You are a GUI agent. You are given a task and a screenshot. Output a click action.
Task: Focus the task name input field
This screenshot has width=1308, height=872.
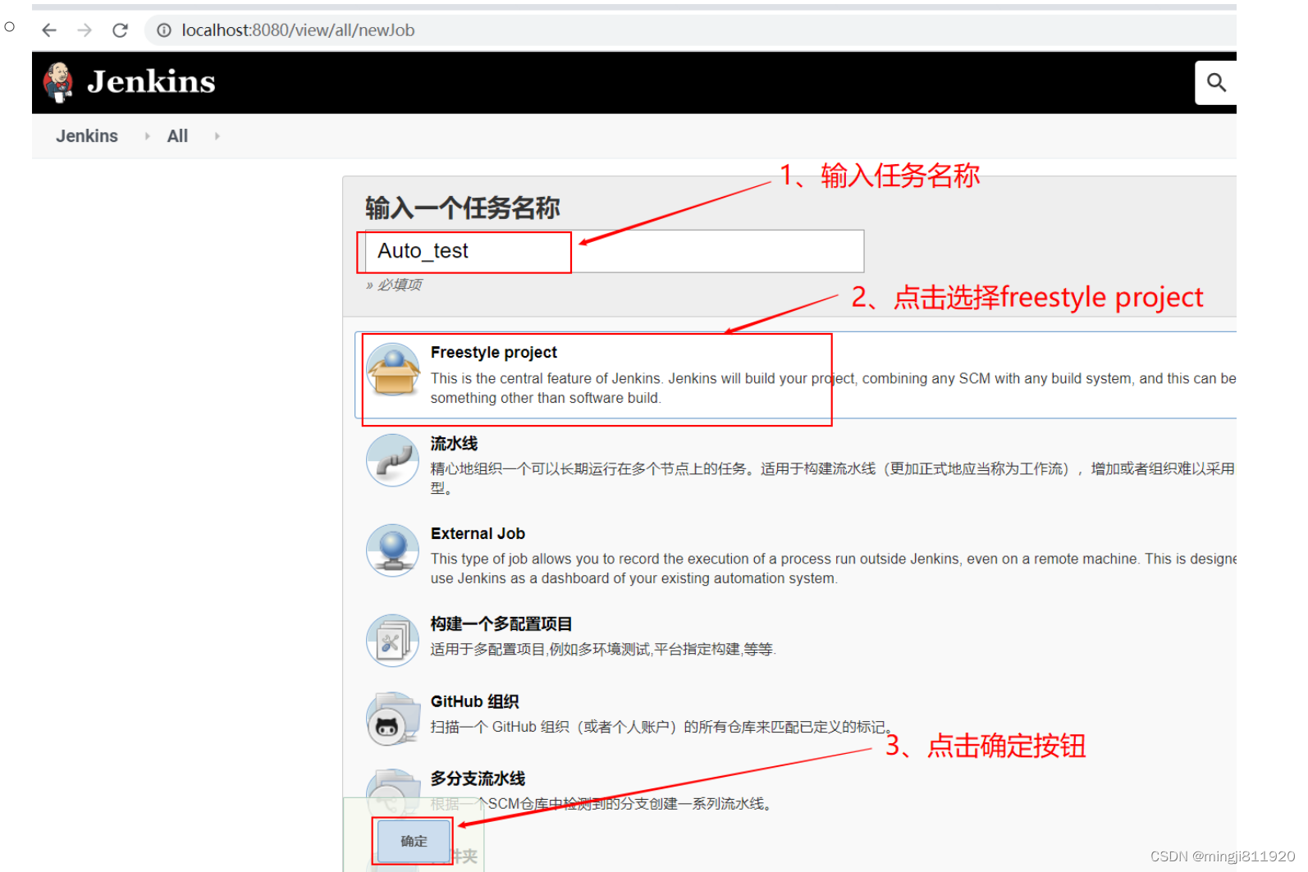(x=615, y=251)
